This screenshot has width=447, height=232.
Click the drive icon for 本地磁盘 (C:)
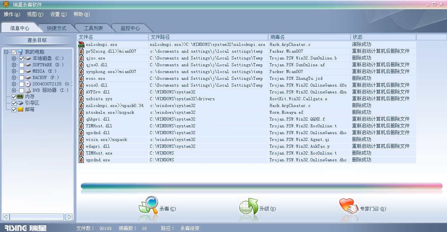click(28, 59)
